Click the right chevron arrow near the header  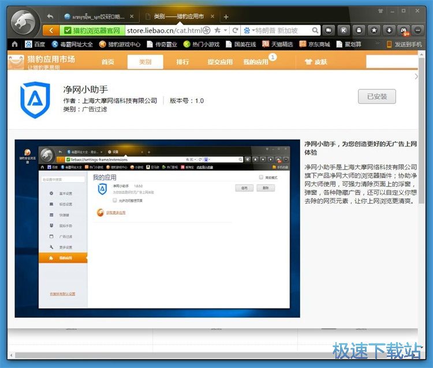[416, 76]
